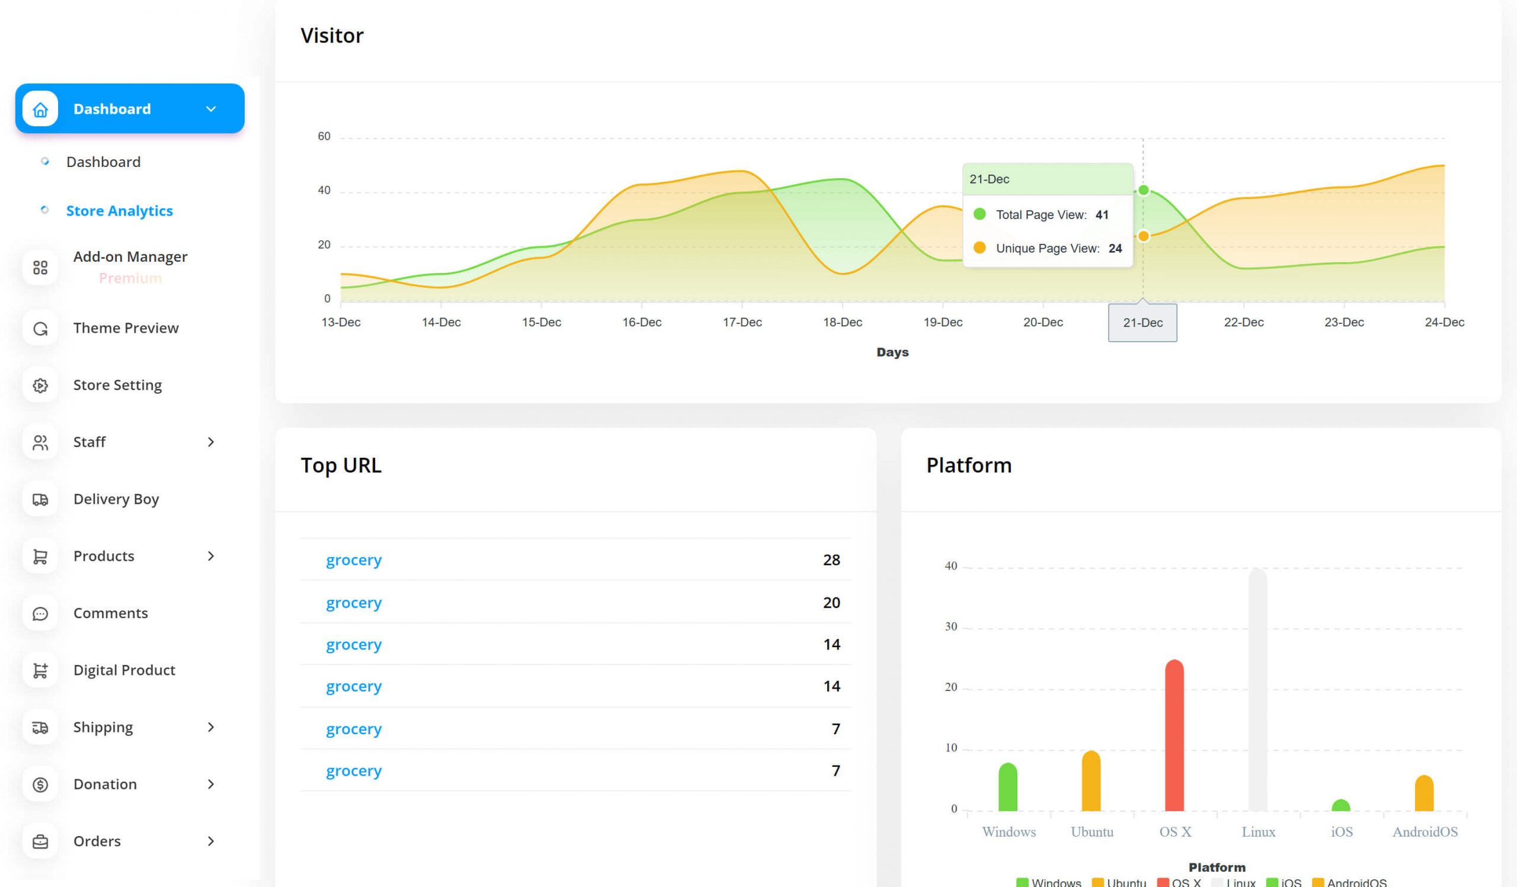
Task: Click the Comments speech bubble icon
Action: (x=40, y=614)
